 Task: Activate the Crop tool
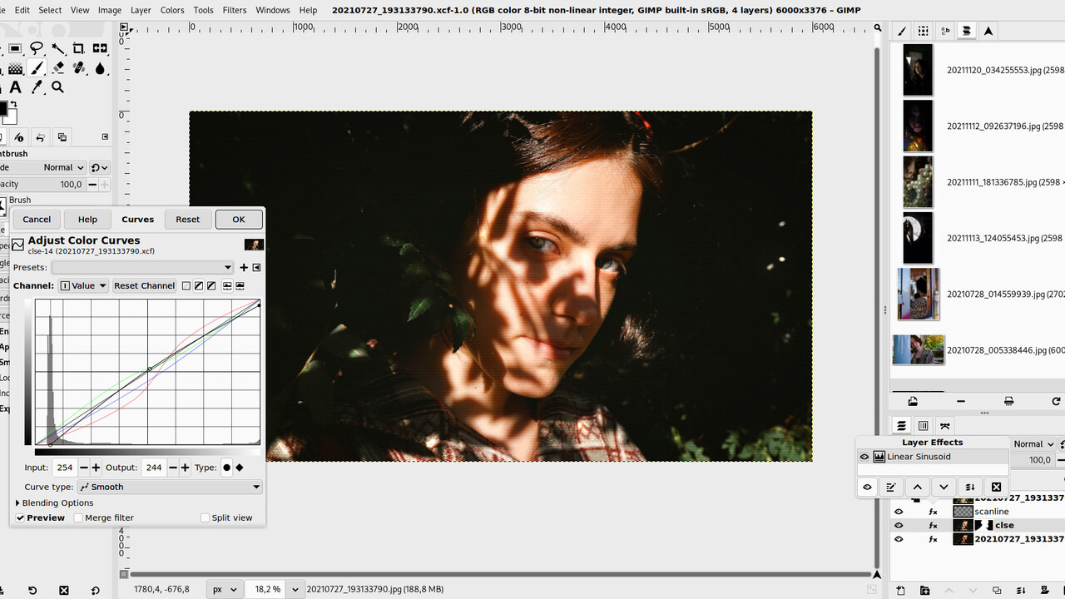click(x=79, y=48)
